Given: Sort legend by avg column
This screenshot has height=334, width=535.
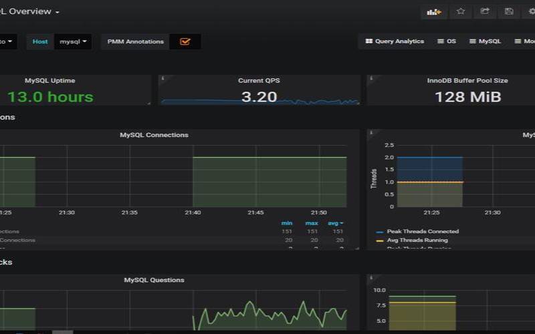Looking at the screenshot, I should click(x=335, y=223).
